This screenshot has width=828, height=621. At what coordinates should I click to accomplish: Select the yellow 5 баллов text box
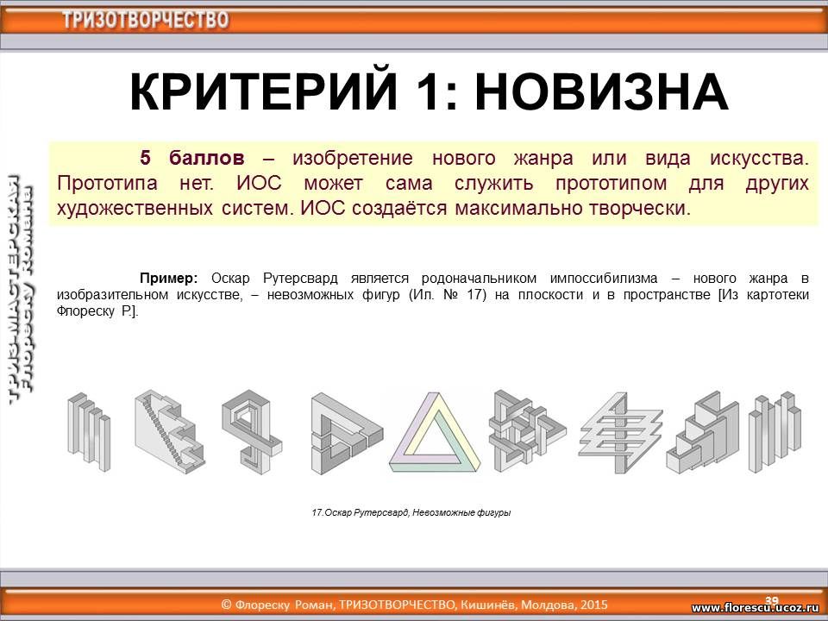(433, 184)
